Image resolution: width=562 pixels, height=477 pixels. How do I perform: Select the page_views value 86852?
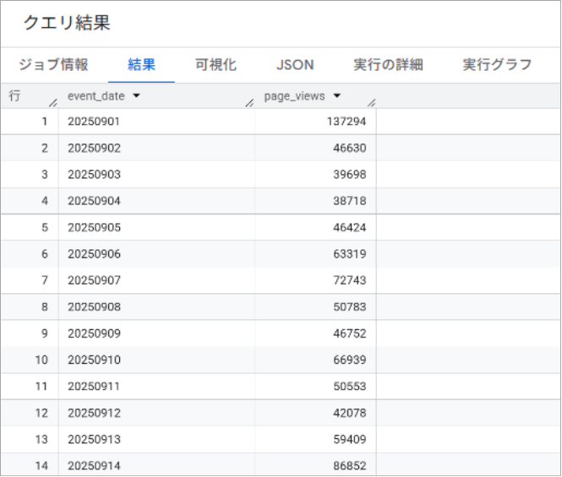[x=349, y=465]
